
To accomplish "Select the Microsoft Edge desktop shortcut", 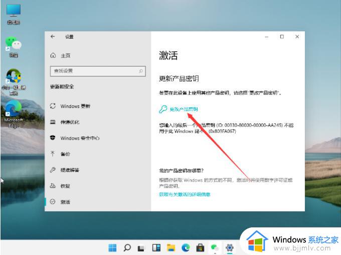I will [x=14, y=114].
